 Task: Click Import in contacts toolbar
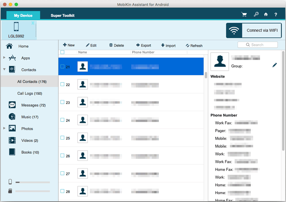point(168,45)
